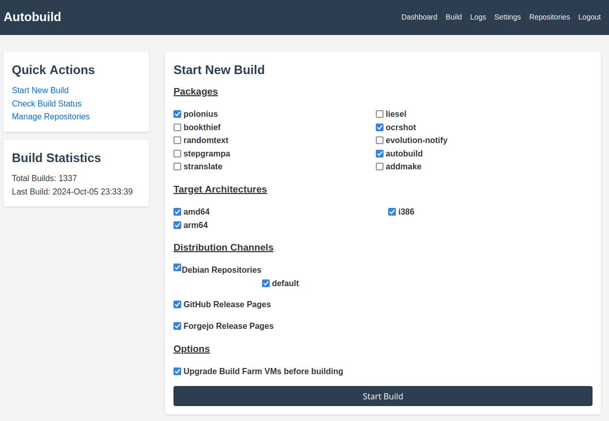Screen dimensions: 609x421
Task: Follow the Start New Build quick link
Action: tap(40, 91)
